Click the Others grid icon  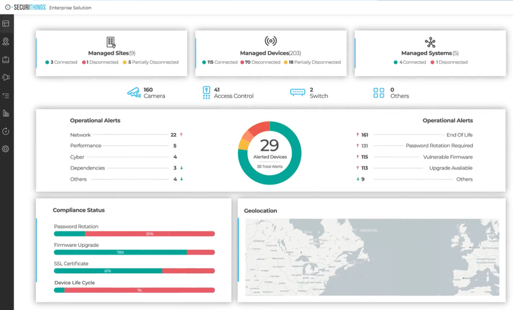coord(379,93)
